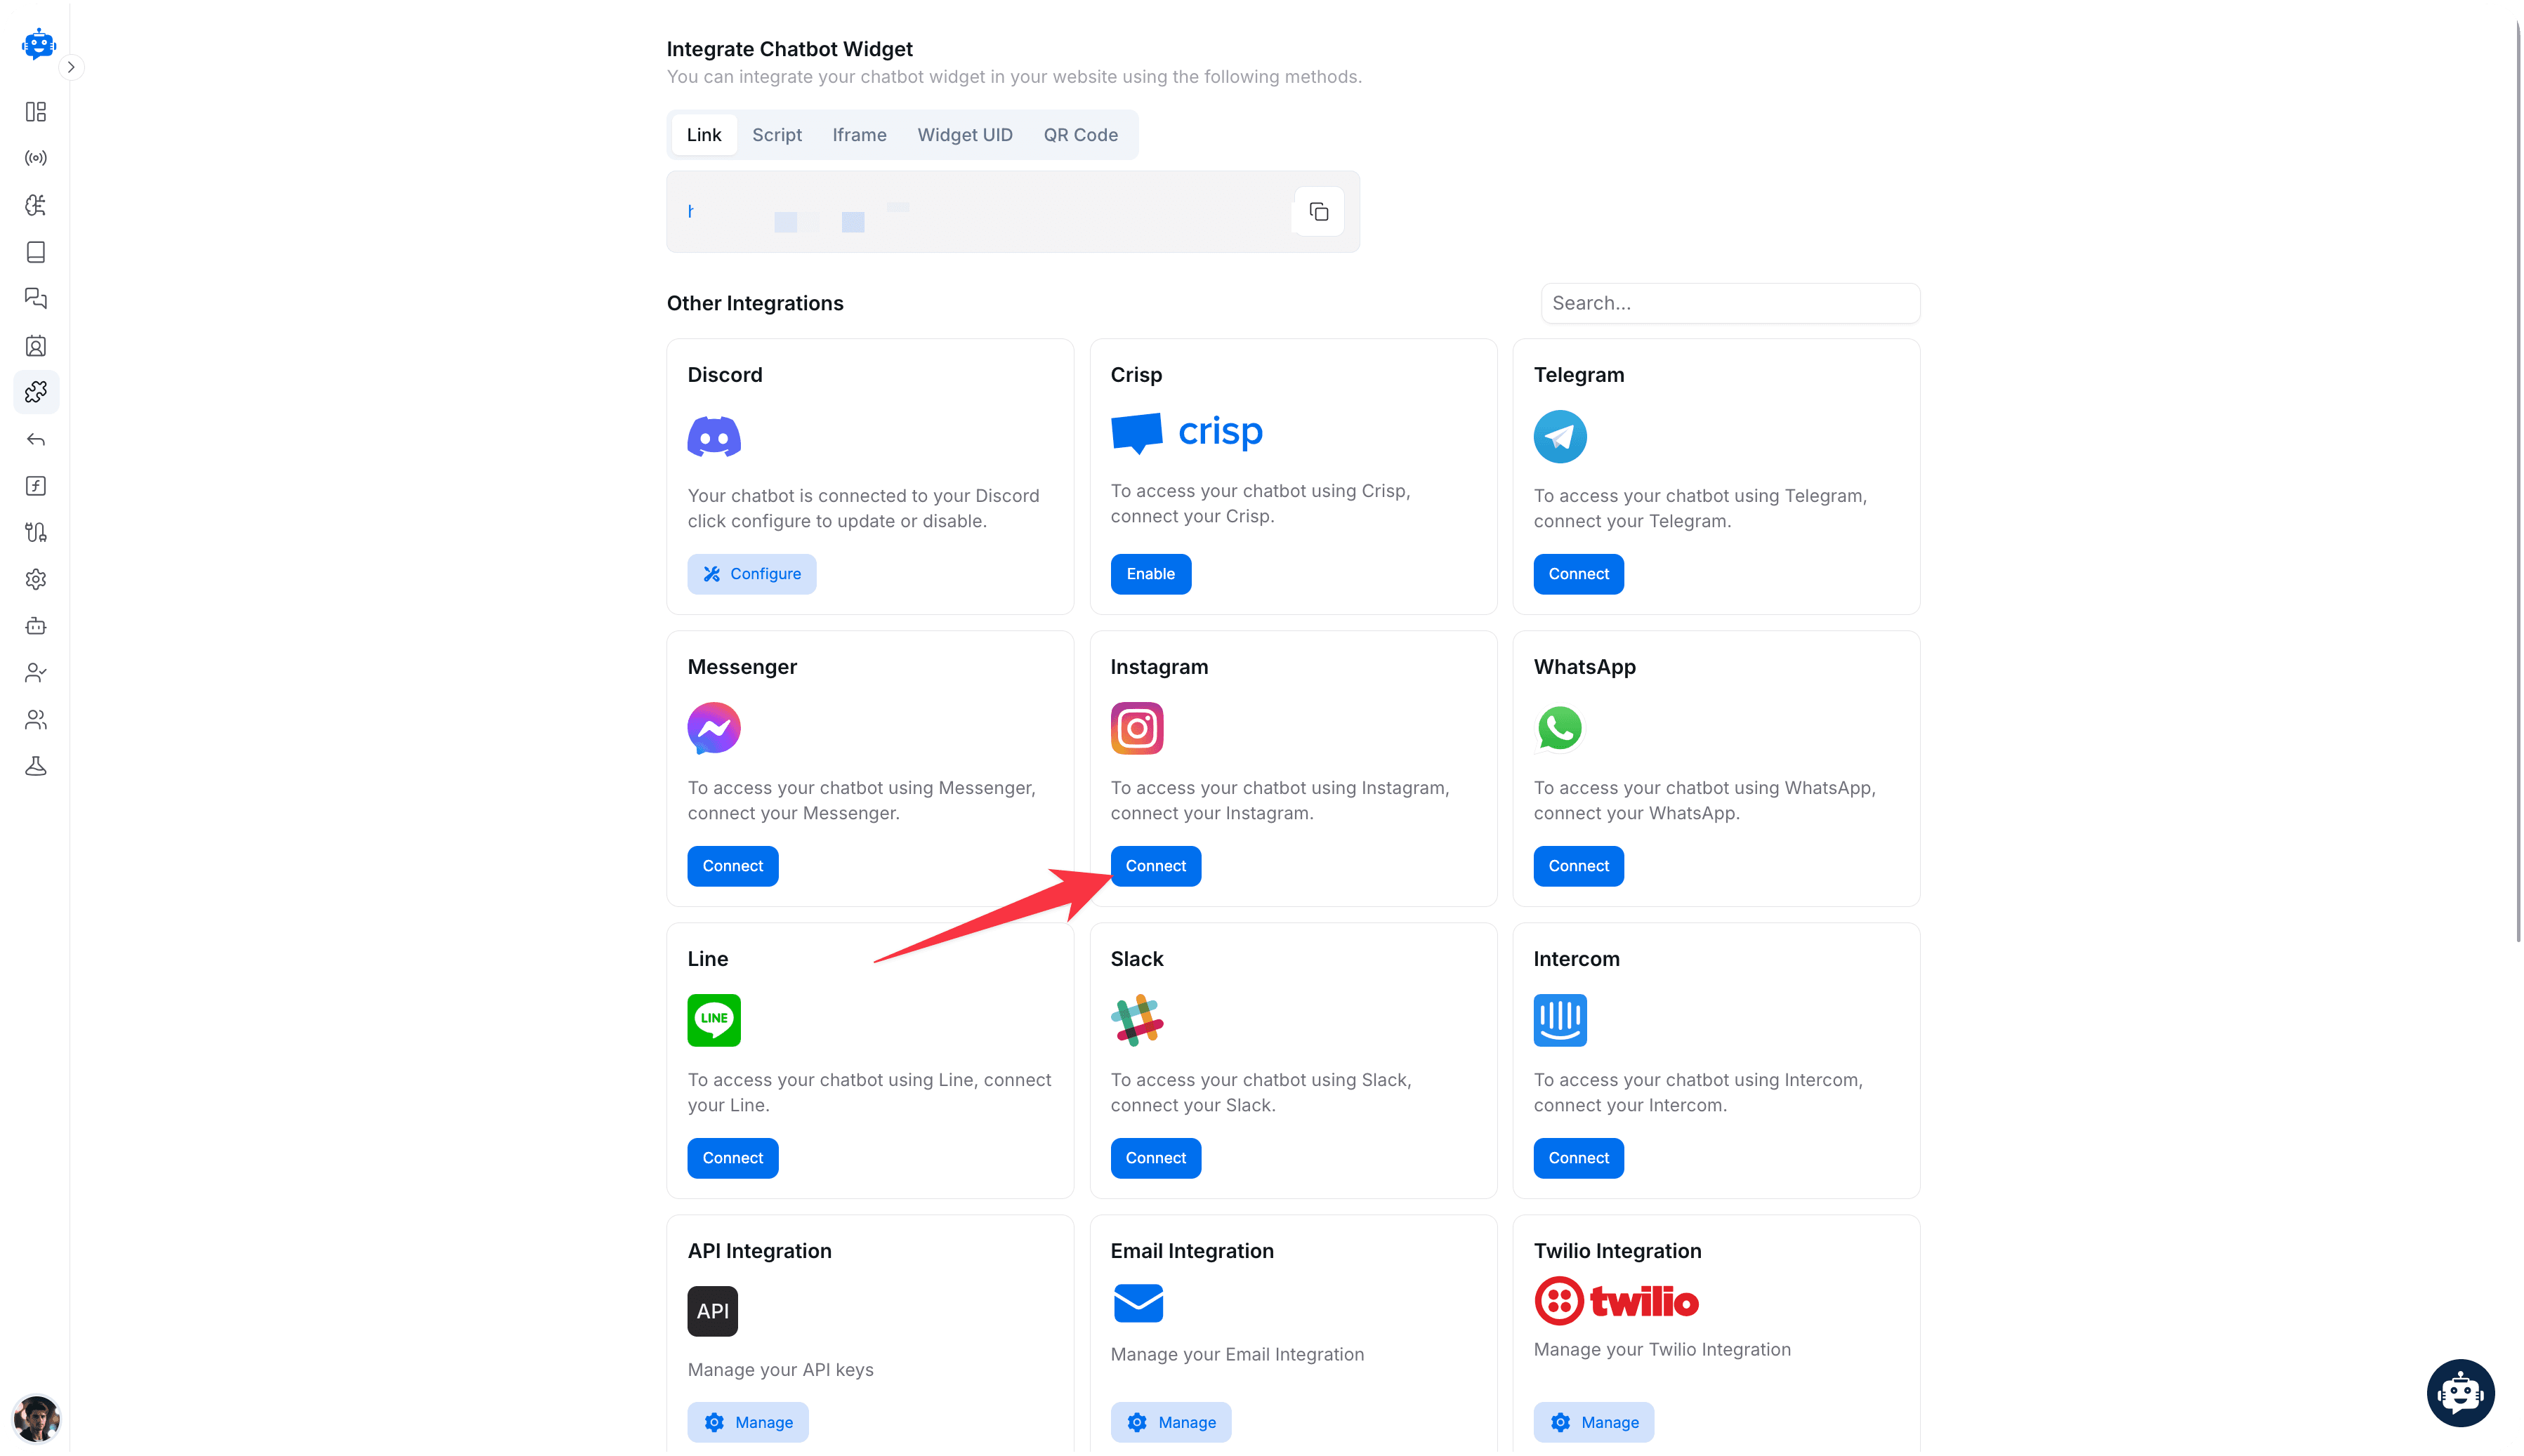The image size is (2524, 1456).
Task: Click the Search field for integrations
Action: 1729,302
